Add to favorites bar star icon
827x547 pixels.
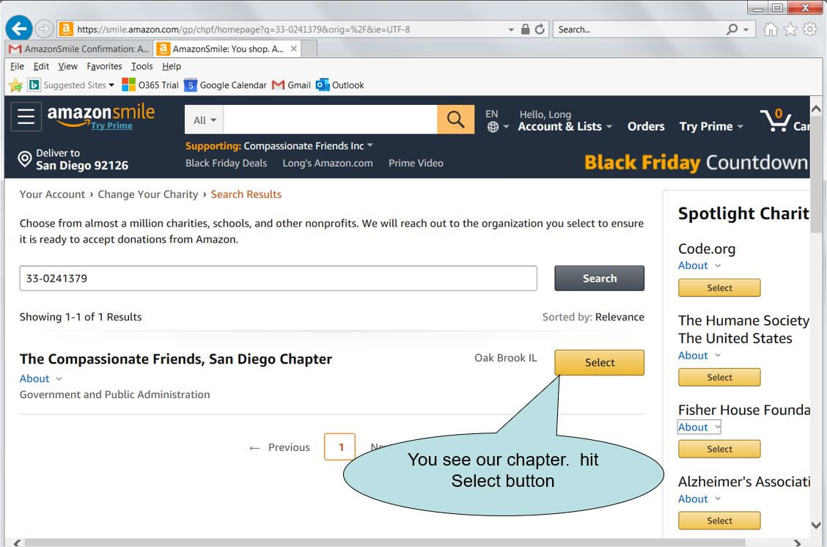click(x=16, y=85)
